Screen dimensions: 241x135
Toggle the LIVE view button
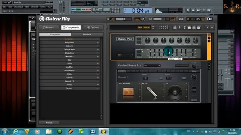pyautogui.click(x=181, y=19)
